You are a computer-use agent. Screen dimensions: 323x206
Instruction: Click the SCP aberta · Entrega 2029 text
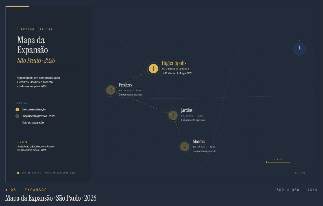click(x=177, y=73)
